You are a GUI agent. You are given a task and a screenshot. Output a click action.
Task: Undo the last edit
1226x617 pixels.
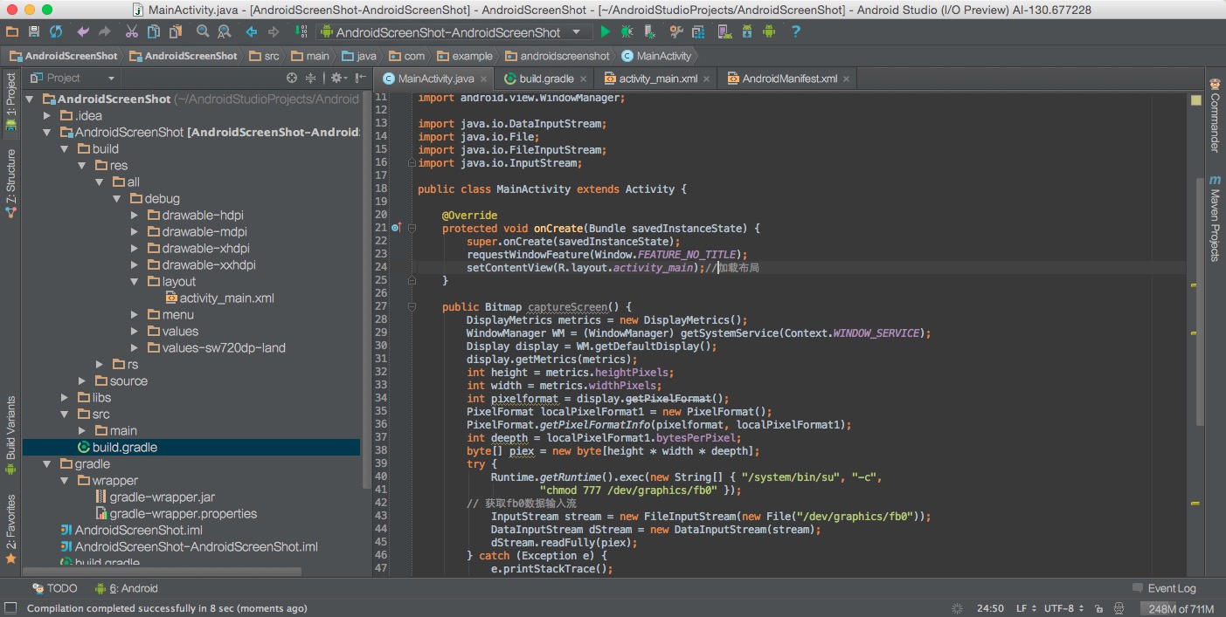point(83,31)
